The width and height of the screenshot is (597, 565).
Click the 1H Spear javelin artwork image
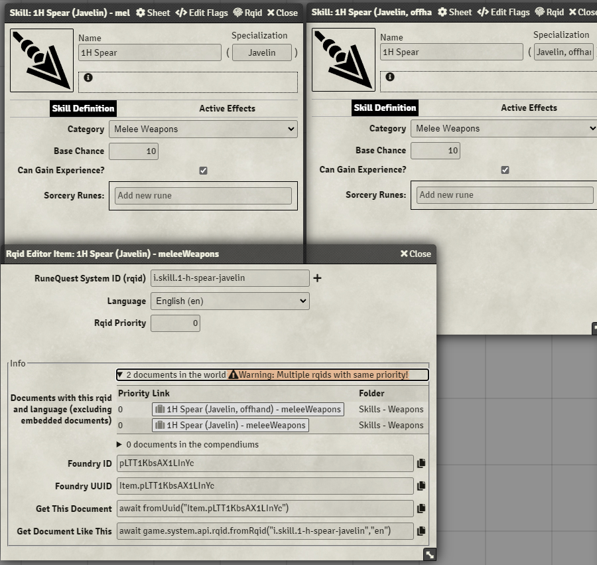point(41,59)
